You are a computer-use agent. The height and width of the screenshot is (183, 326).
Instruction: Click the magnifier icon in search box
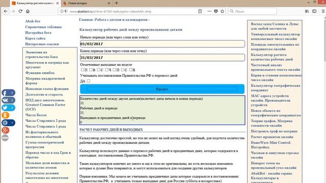click(232, 11)
